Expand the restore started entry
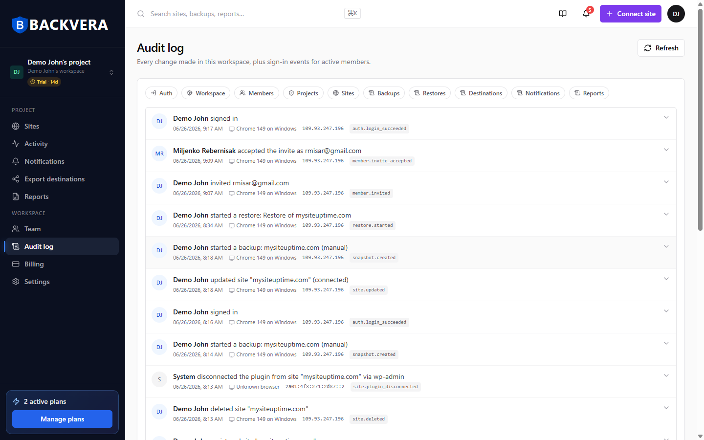 click(x=666, y=214)
